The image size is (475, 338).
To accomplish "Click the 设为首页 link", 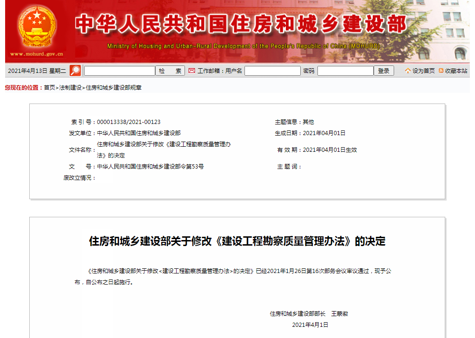I will click(x=423, y=71).
